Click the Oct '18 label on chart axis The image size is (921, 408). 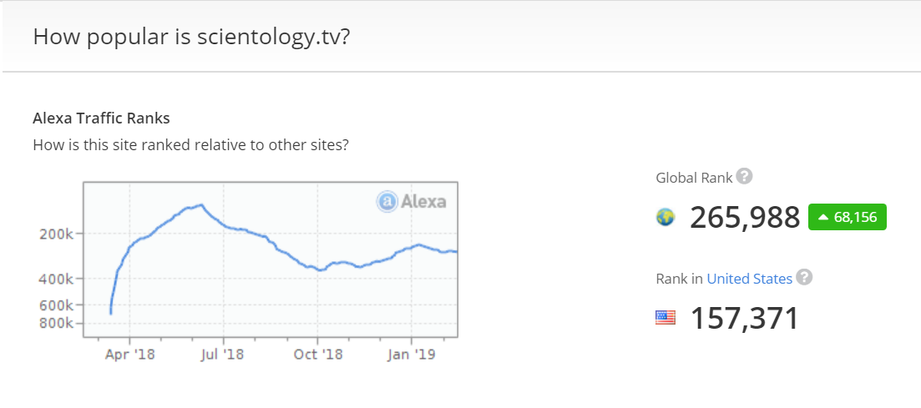point(318,355)
